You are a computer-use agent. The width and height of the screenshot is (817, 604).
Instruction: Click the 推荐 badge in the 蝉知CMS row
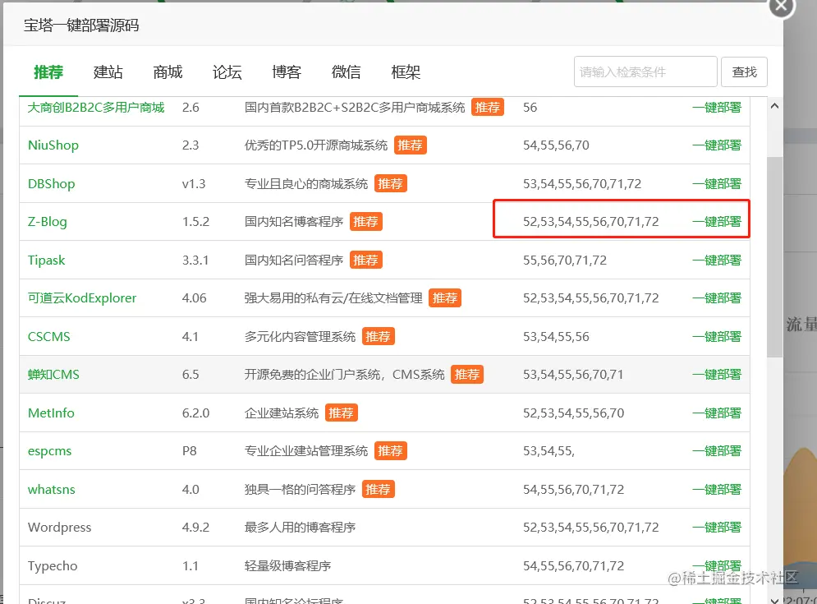coord(467,375)
